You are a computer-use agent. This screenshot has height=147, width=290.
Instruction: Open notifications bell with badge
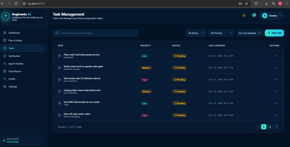253,16
